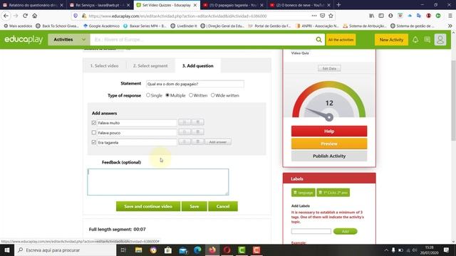Go back with browser back arrow
The image size is (456, 256).
click(x=6, y=16)
